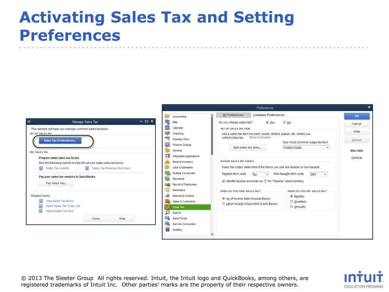Click the Pay Sales Tax button
The image size is (389, 292).
[x=56, y=183]
